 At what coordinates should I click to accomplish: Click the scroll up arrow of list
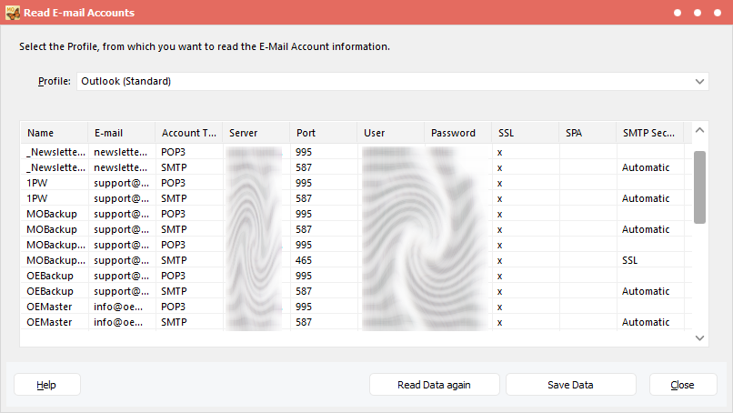click(699, 131)
